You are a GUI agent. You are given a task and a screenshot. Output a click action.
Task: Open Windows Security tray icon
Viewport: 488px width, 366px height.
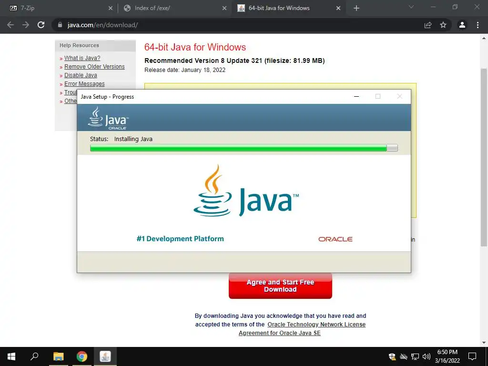(392, 356)
